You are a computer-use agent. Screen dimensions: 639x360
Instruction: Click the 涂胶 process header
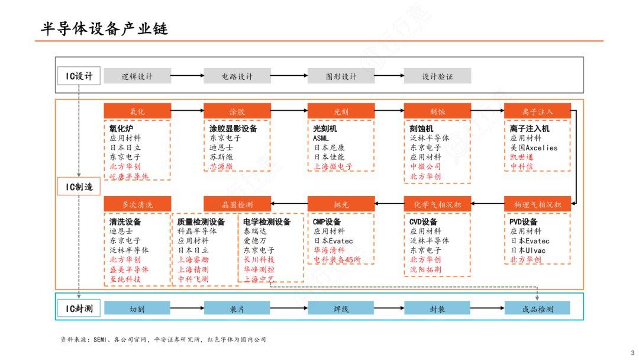pos(237,111)
